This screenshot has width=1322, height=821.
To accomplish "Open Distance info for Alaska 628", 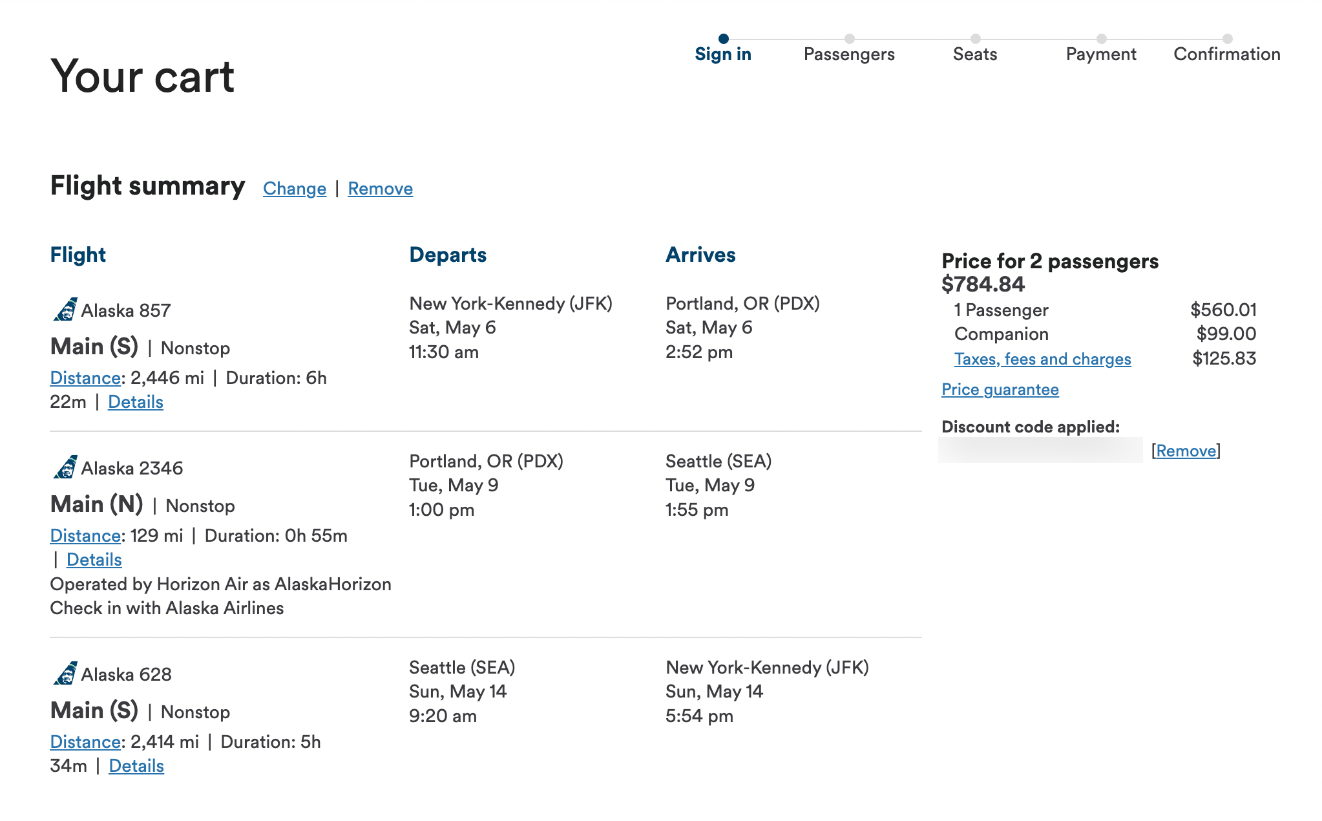I will point(85,742).
